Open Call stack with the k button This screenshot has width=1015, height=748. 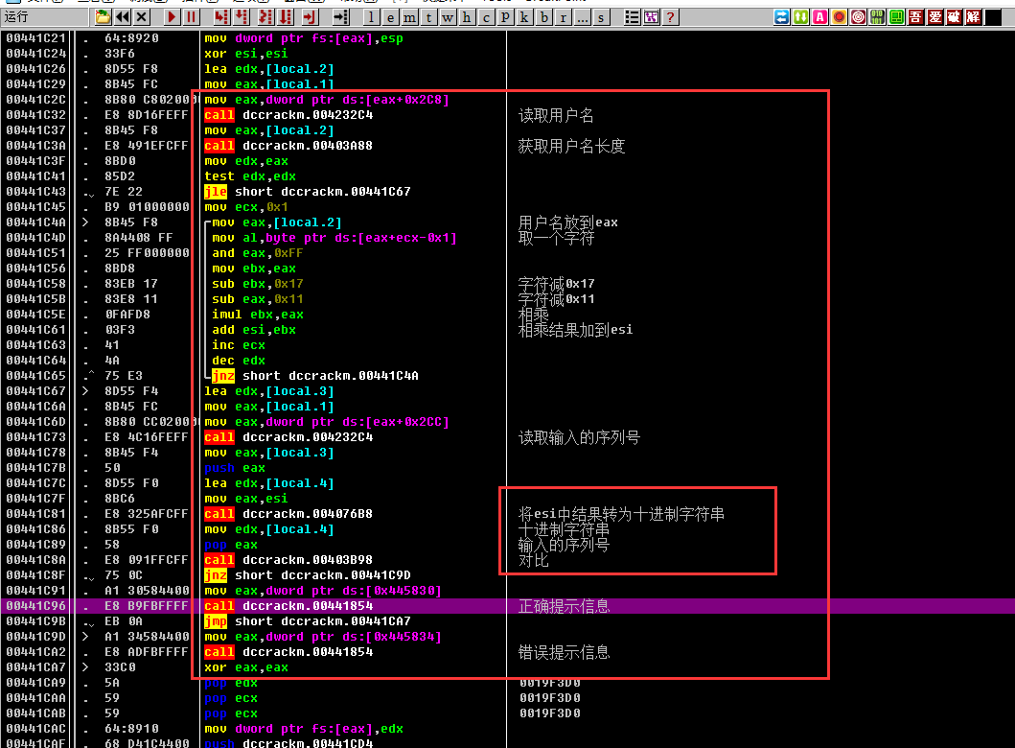point(524,17)
